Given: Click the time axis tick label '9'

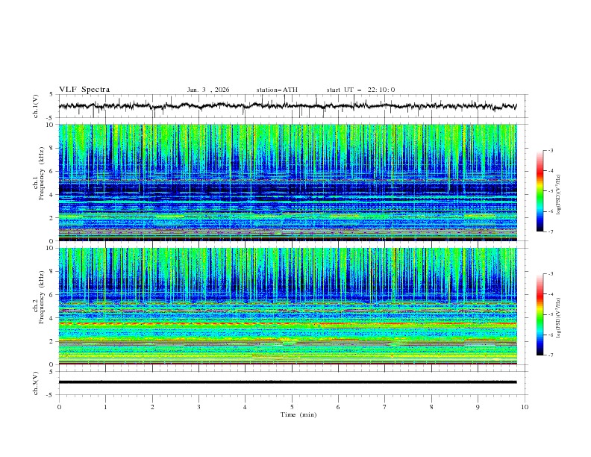Looking at the screenshot, I should tap(478, 407).
